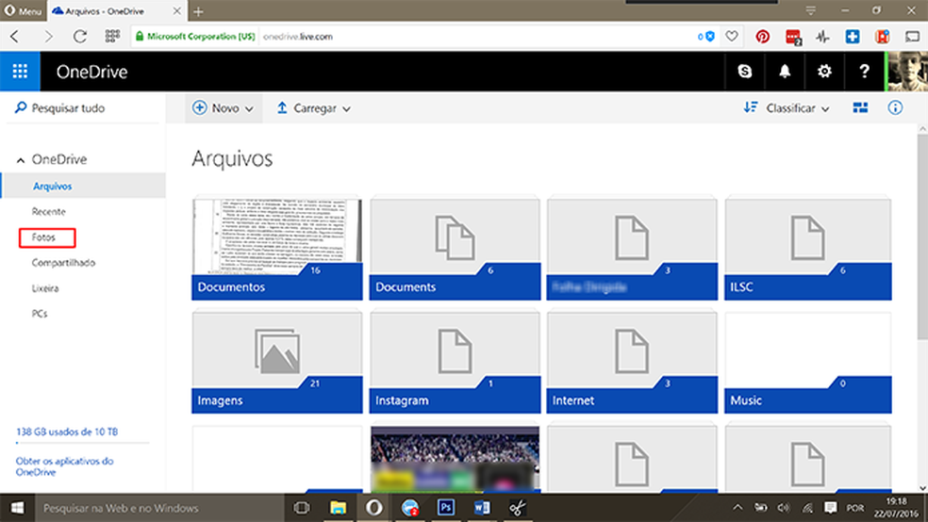
Task: Click Obter os aplicativos do OneDrive link
Action: pos(64,466)
